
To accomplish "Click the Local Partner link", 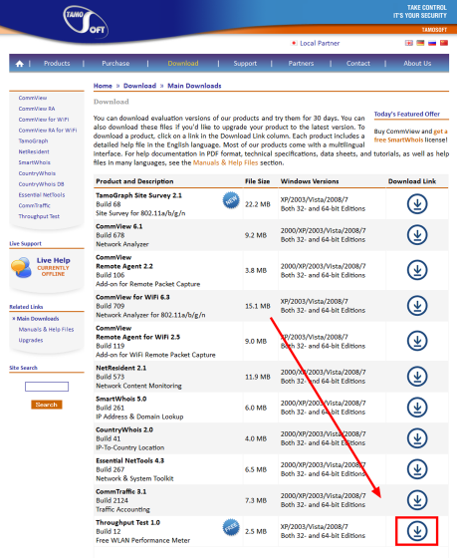I will tap(320, 43).
